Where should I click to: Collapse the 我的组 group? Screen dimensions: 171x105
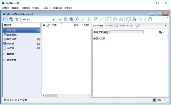coord(4,54)
